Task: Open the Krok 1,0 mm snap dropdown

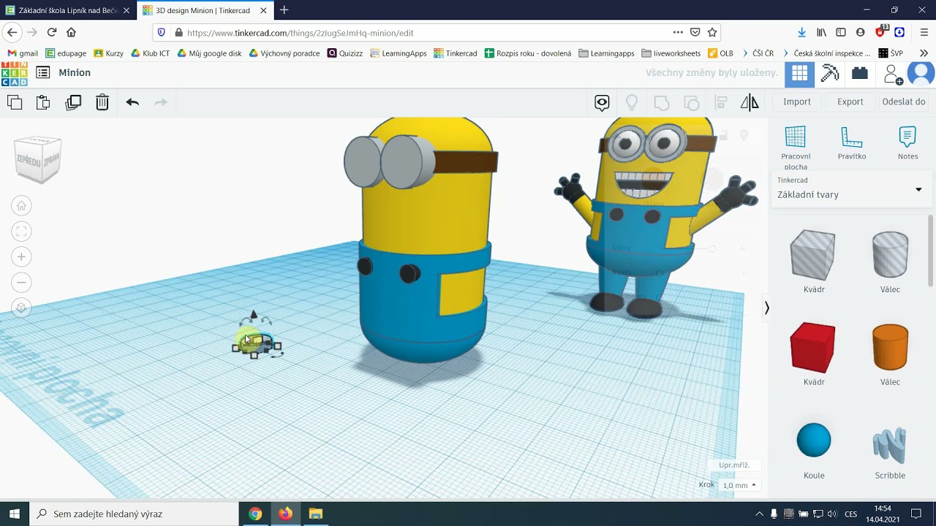Action: [739, 485]
